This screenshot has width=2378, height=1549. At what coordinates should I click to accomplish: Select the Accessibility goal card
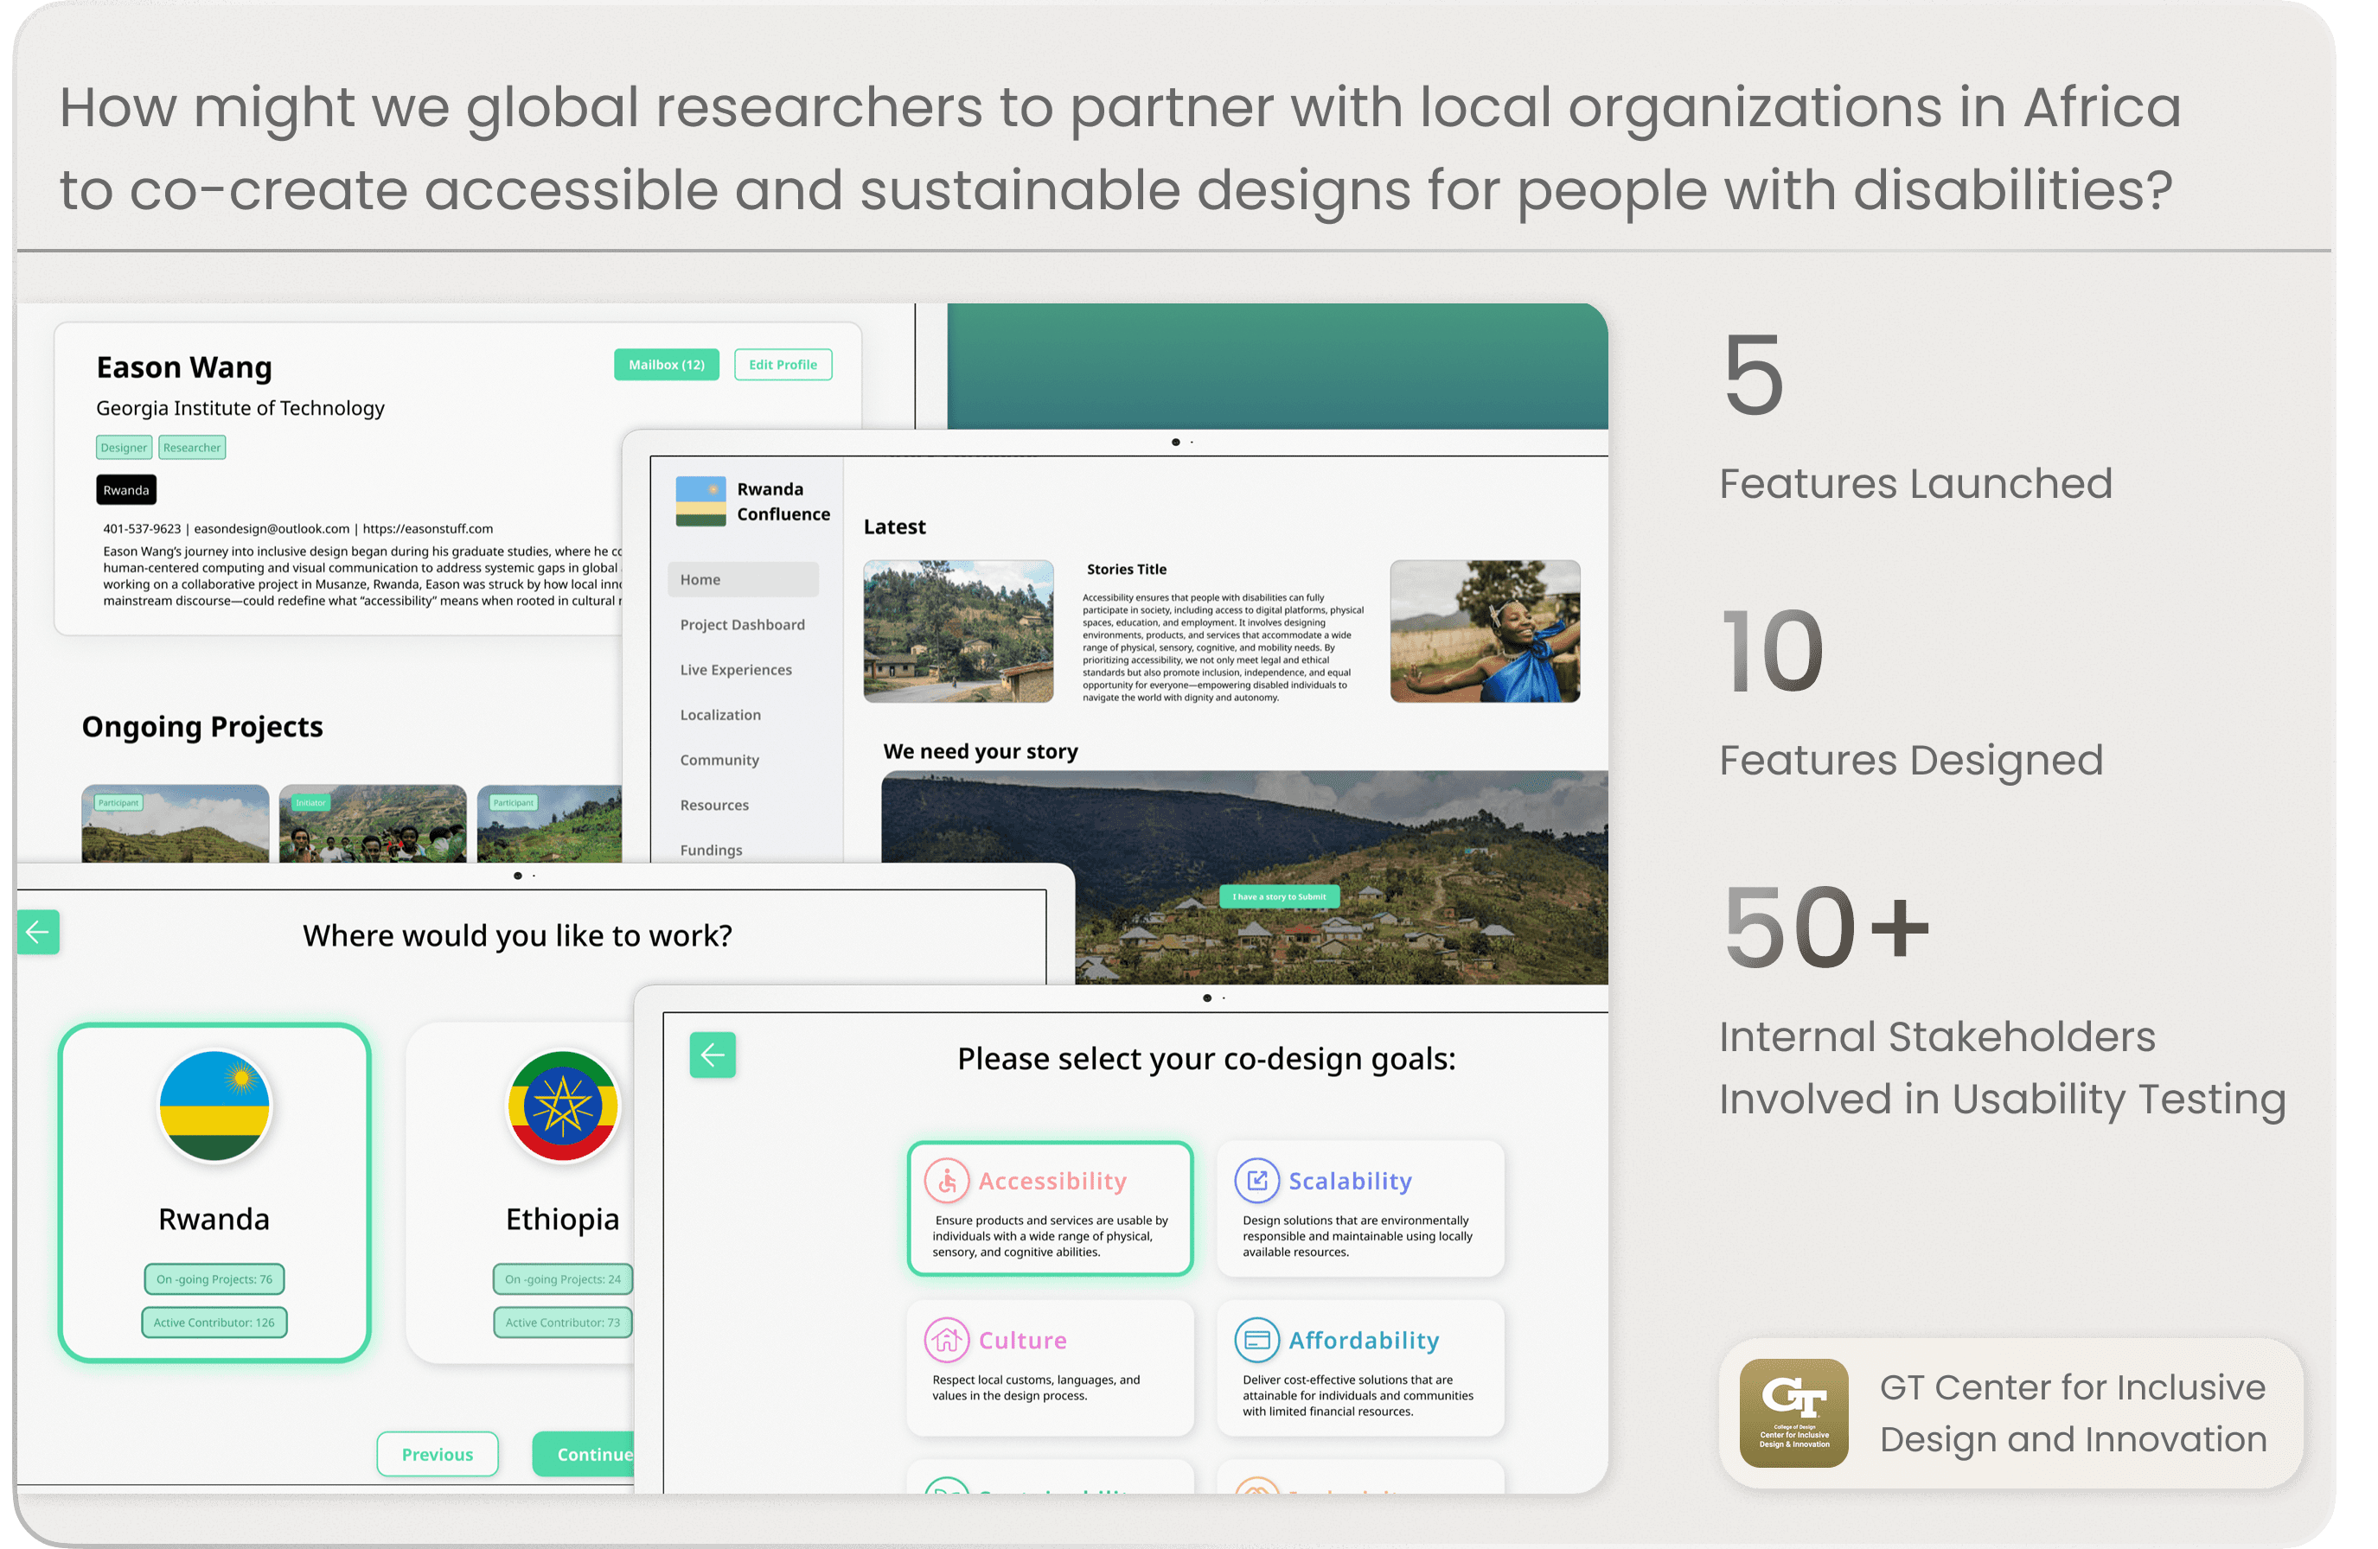coord(1050,1208)
